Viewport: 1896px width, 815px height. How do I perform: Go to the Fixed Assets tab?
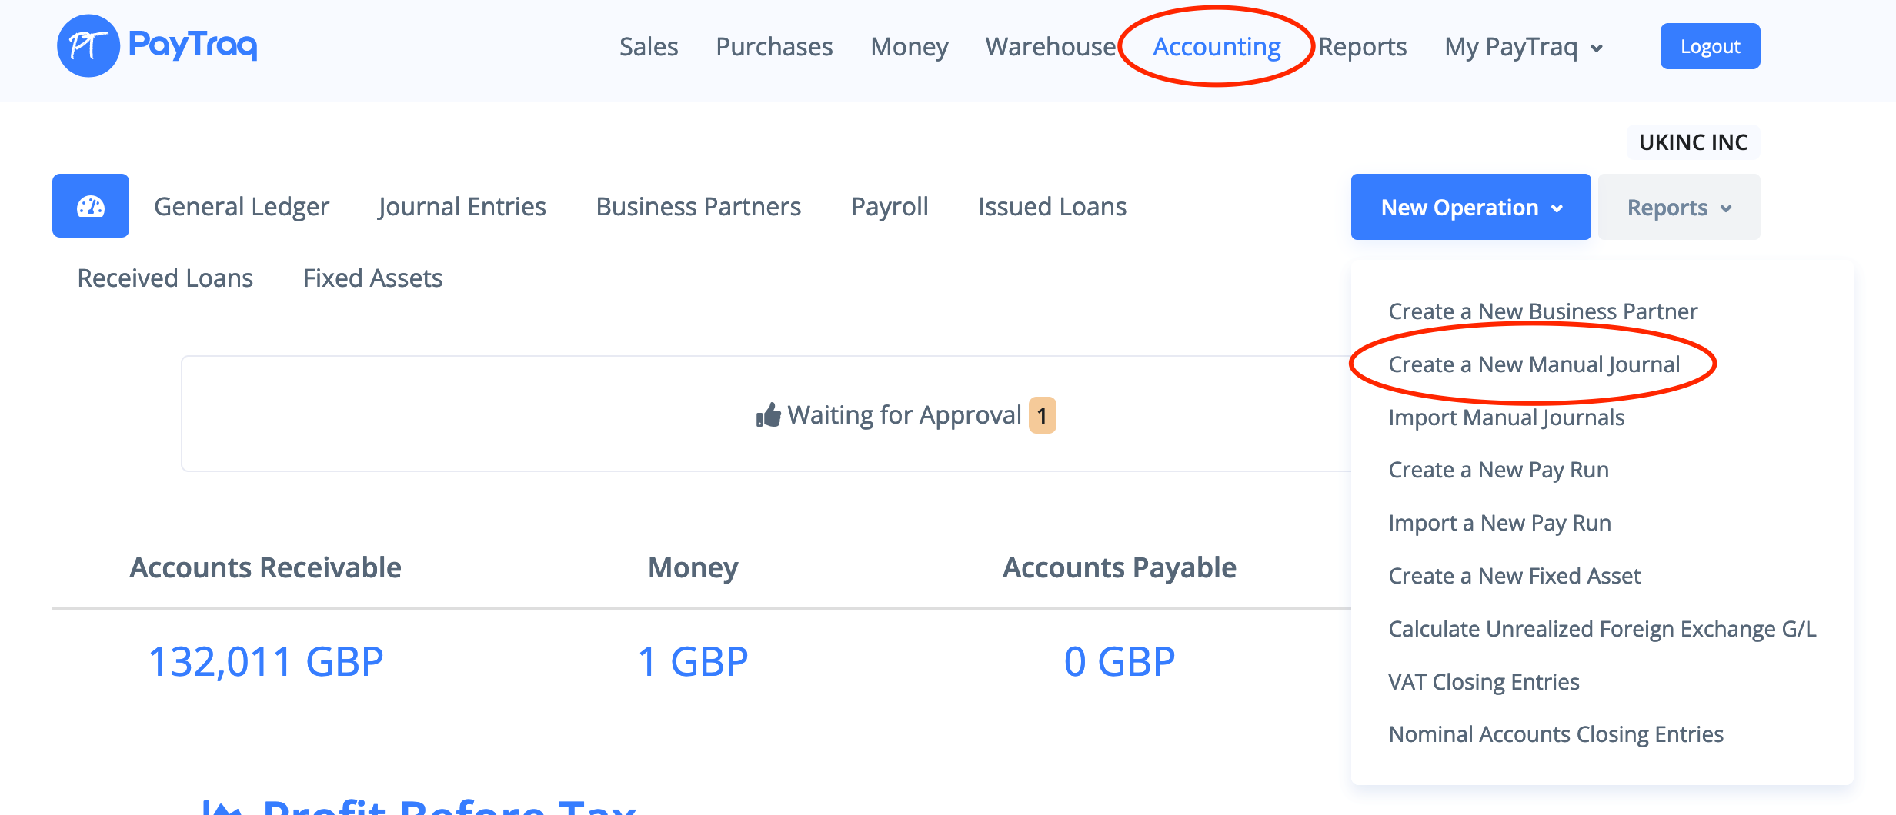coord(372,278)
